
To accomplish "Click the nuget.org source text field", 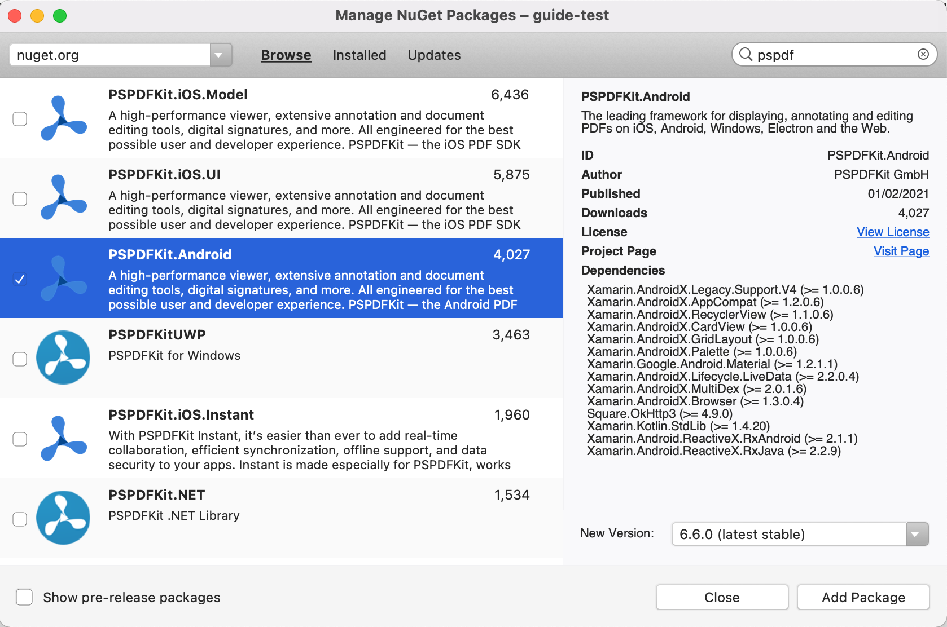I will coord(110,55).
